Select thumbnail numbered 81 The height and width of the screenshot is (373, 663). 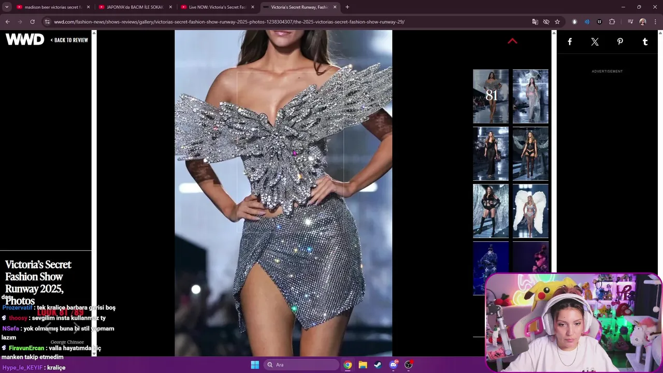(491, 96)
